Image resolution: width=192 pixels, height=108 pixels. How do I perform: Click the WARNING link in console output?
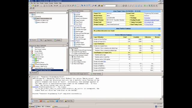tap(35, 87)
